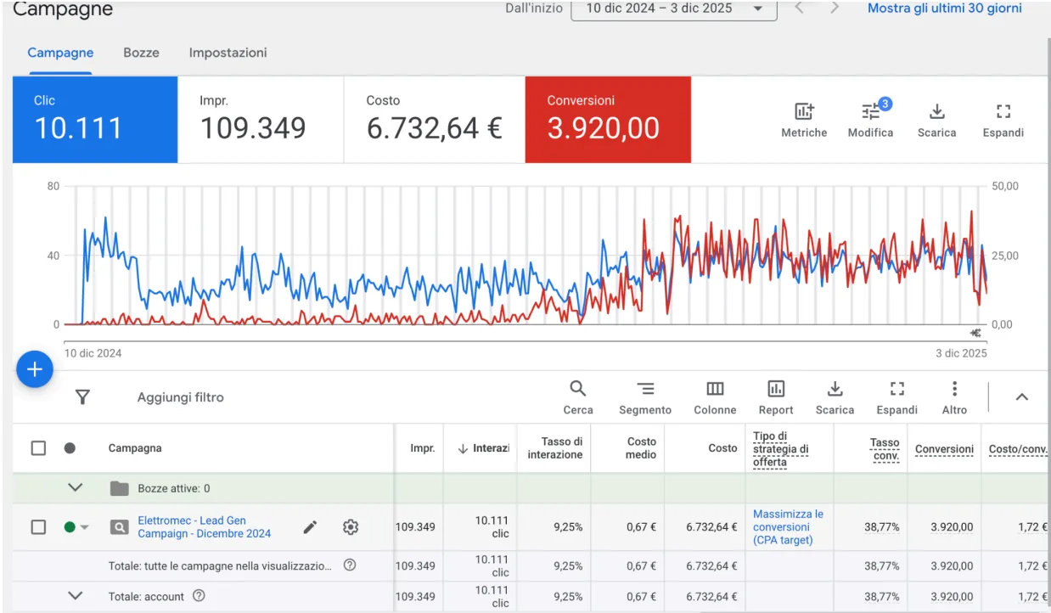This screenshot has width=1051, height=613.
Task: Open the Segmento icon in the table toolbar
Action: (645, 389)
